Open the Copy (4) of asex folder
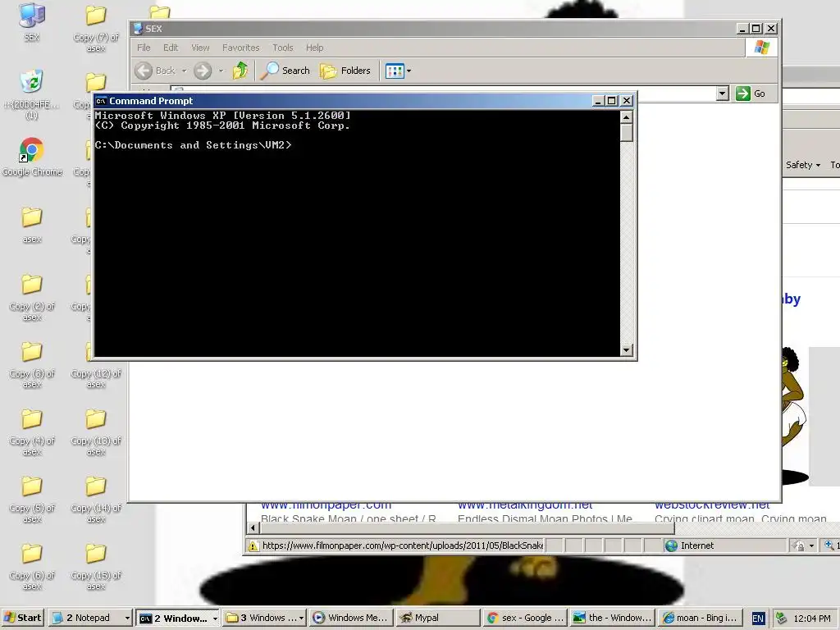This screenshot has width=840, height=630. [x=32, y=431]
